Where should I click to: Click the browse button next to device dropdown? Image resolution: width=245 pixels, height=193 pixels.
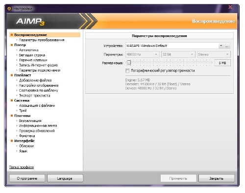[227, 46]
